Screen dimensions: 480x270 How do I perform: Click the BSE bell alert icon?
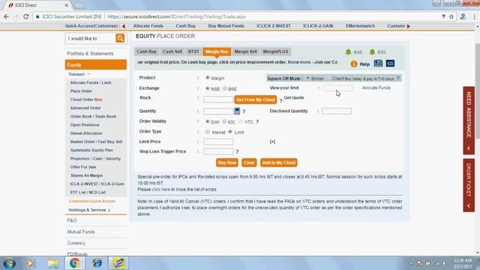point(372,52)
